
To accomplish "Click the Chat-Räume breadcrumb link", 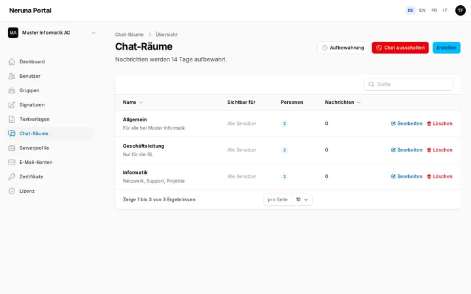I will coord(129,35).
